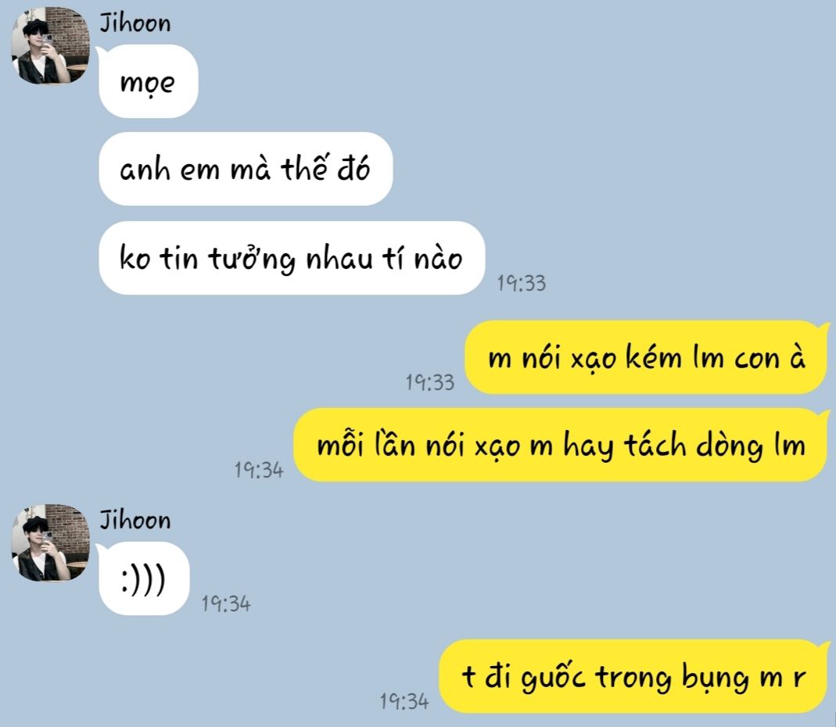Select the yellow "m nói xạo kém lm con à" message
The image size is (836, 727).
(646, 357)
